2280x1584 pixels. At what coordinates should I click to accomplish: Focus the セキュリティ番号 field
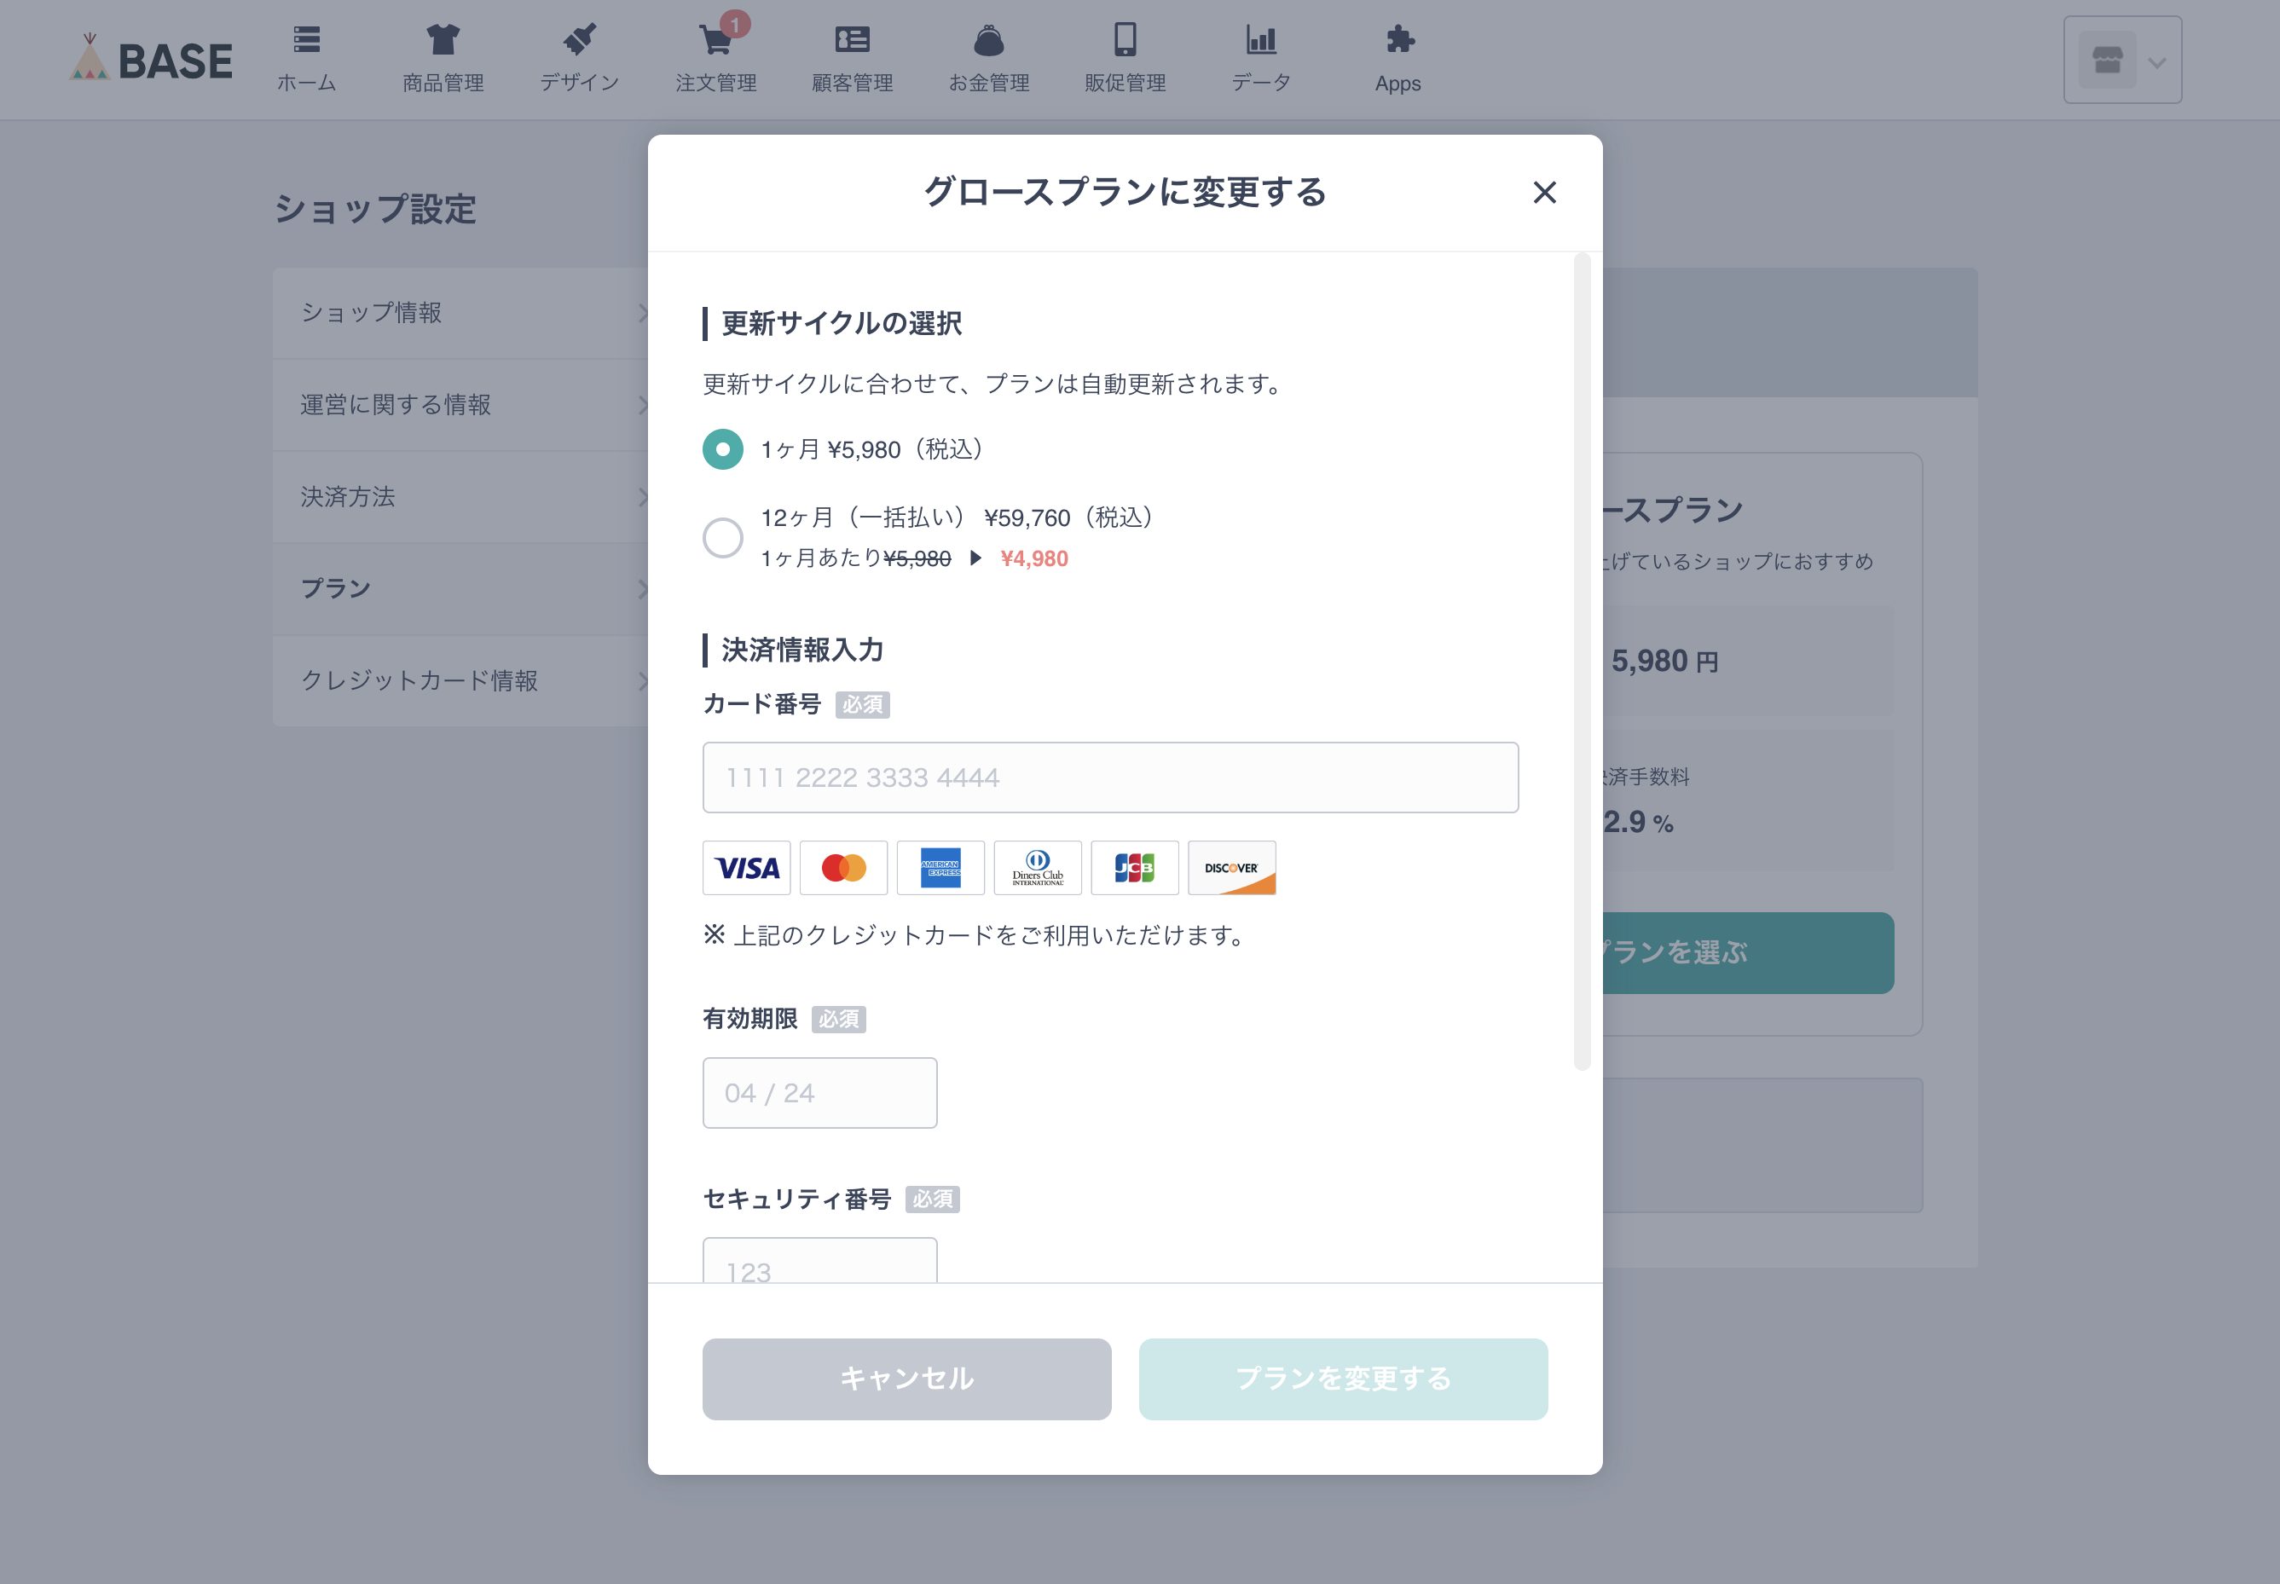coord(819,1260)
